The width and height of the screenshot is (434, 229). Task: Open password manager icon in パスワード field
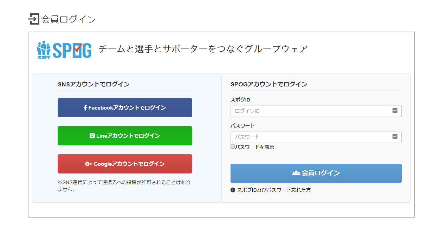click(x=395, y=137)
